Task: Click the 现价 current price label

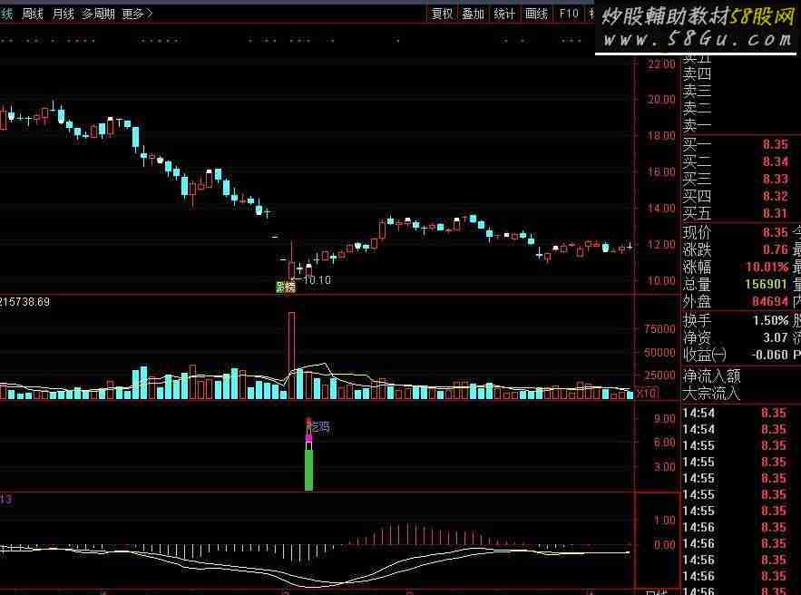Action: tap(697, 232)
